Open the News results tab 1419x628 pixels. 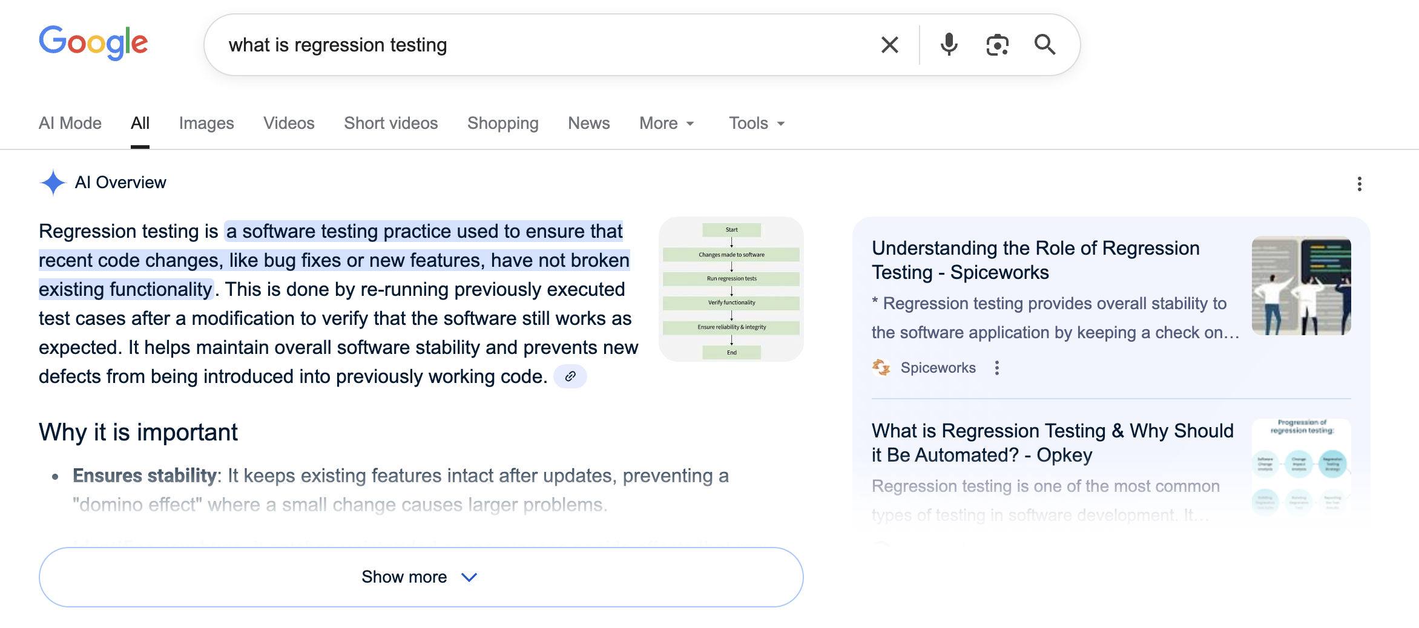(x=588, y=123)
